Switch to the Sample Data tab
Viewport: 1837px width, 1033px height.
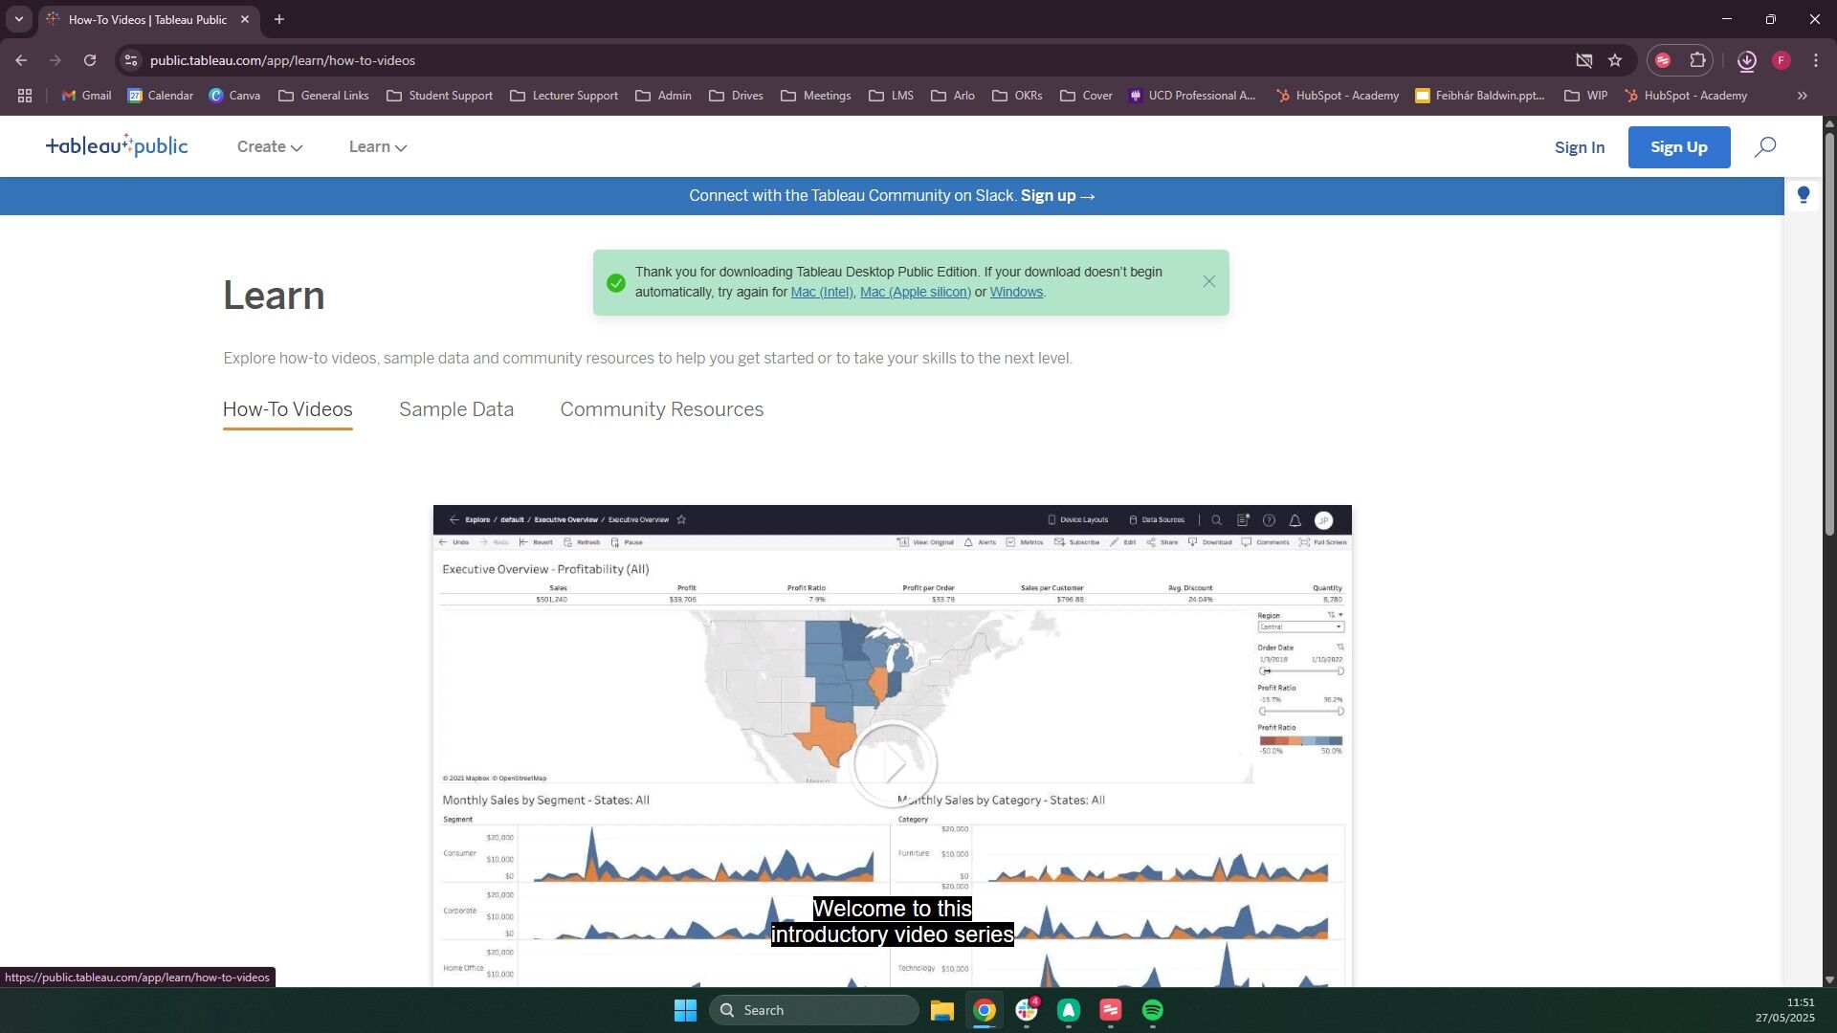456,409
